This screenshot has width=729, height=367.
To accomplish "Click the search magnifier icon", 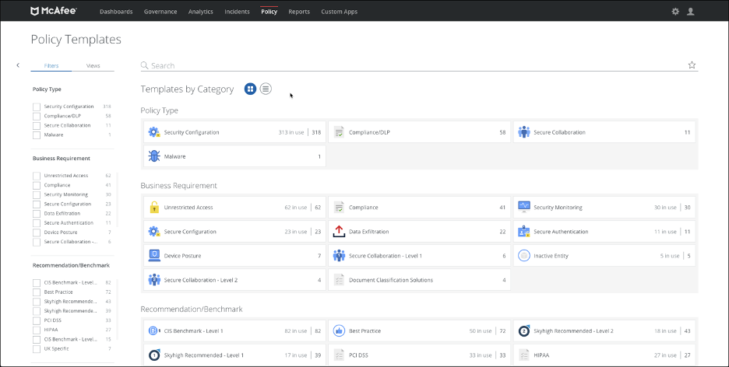I will point(145,65).
